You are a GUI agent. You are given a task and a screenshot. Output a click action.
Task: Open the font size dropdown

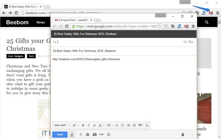click(75, 125)
